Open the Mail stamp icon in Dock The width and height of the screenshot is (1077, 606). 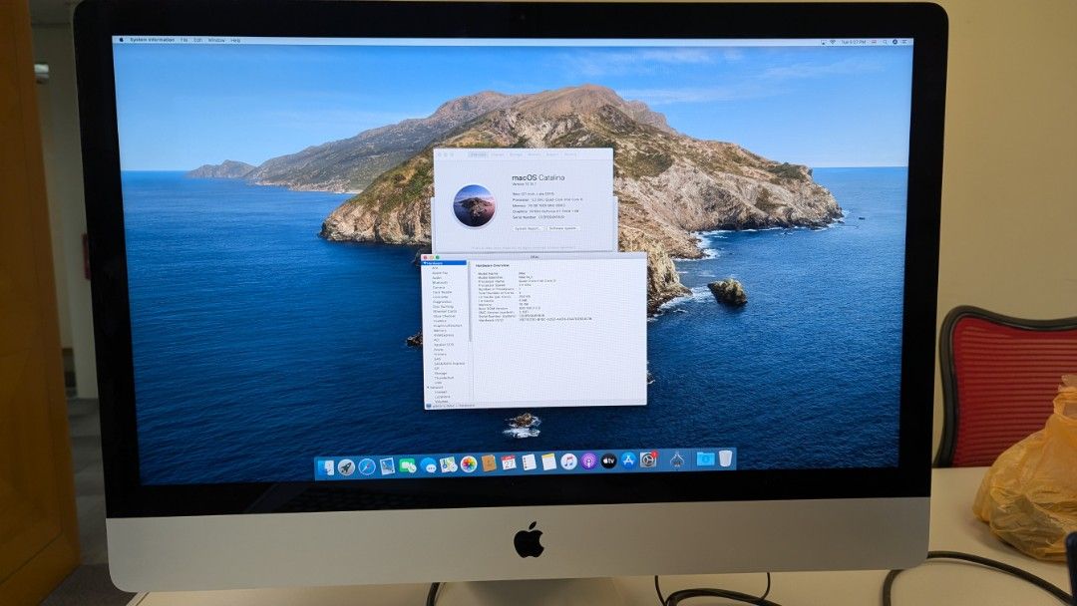387,466
